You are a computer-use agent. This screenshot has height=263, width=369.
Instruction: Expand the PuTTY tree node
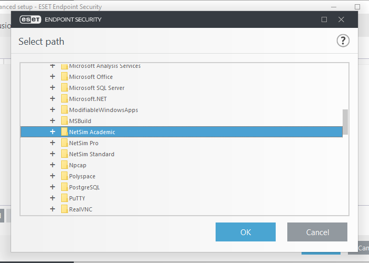[x=53, y=198]
